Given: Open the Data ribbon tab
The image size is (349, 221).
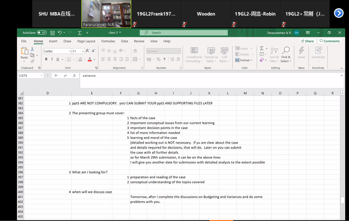Looking at the screenshot, I should click(124, 41).
